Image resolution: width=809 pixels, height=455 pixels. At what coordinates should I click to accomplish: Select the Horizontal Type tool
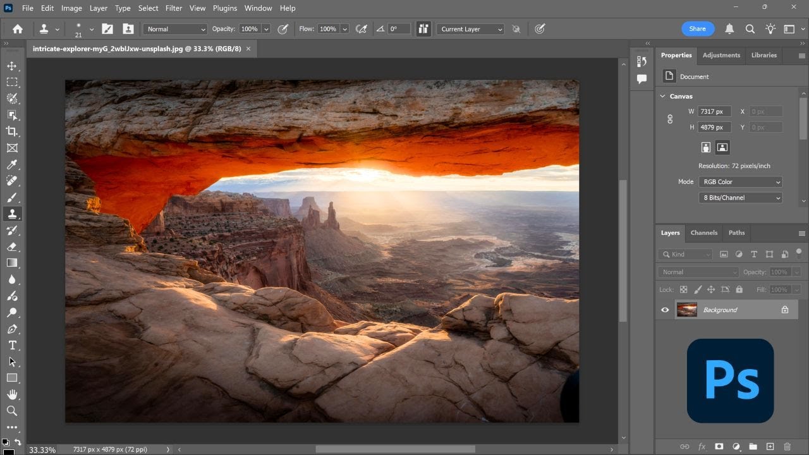click(12, 345)
